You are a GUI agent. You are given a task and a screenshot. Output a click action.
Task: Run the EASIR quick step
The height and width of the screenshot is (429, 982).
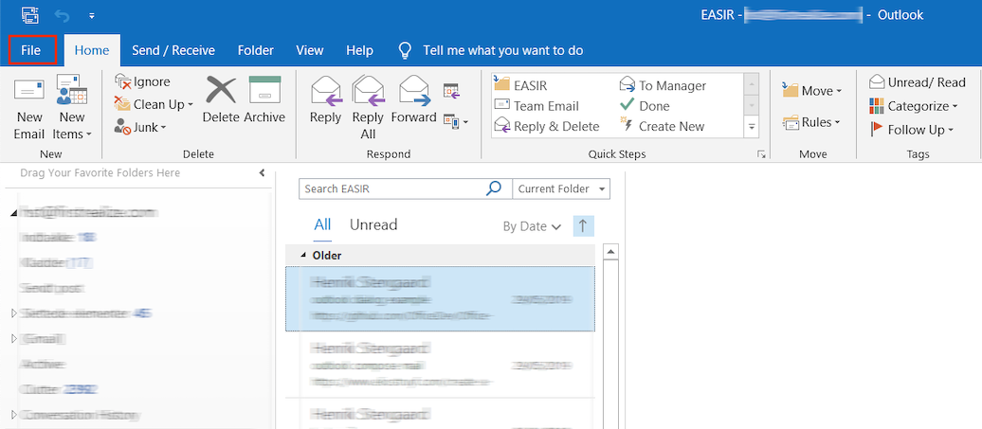[x=521, y=85]
